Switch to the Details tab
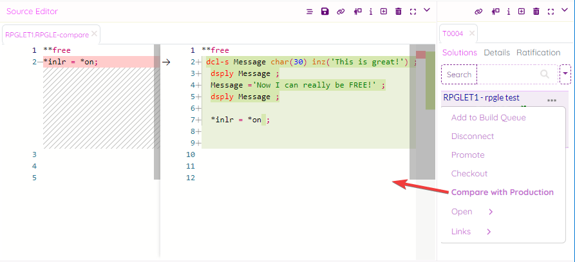 tap(496, 53)
